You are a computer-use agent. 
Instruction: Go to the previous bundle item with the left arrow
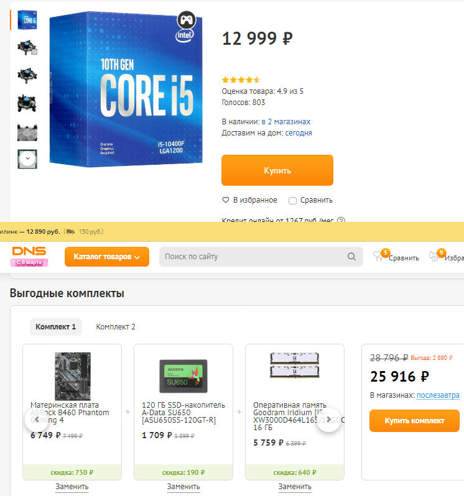[x=37, y=420]
